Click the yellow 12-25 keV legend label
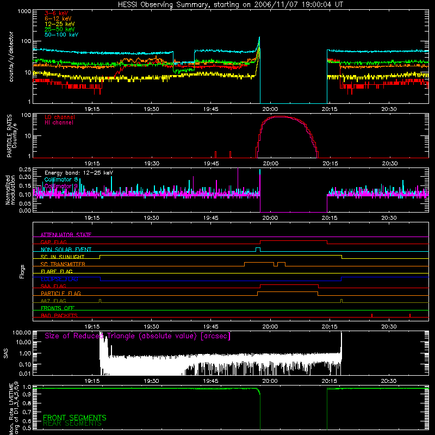The height and width of the screenshot is (435, 435). pos(60,24)
